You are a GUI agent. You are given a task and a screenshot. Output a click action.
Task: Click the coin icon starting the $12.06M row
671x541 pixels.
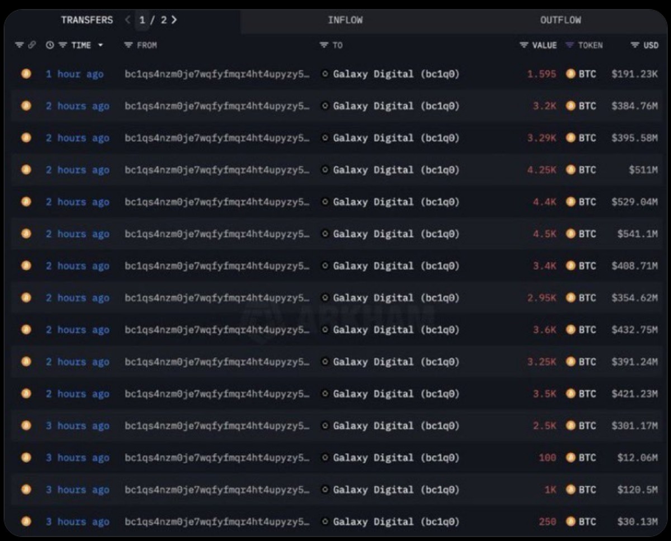(26, 457)
